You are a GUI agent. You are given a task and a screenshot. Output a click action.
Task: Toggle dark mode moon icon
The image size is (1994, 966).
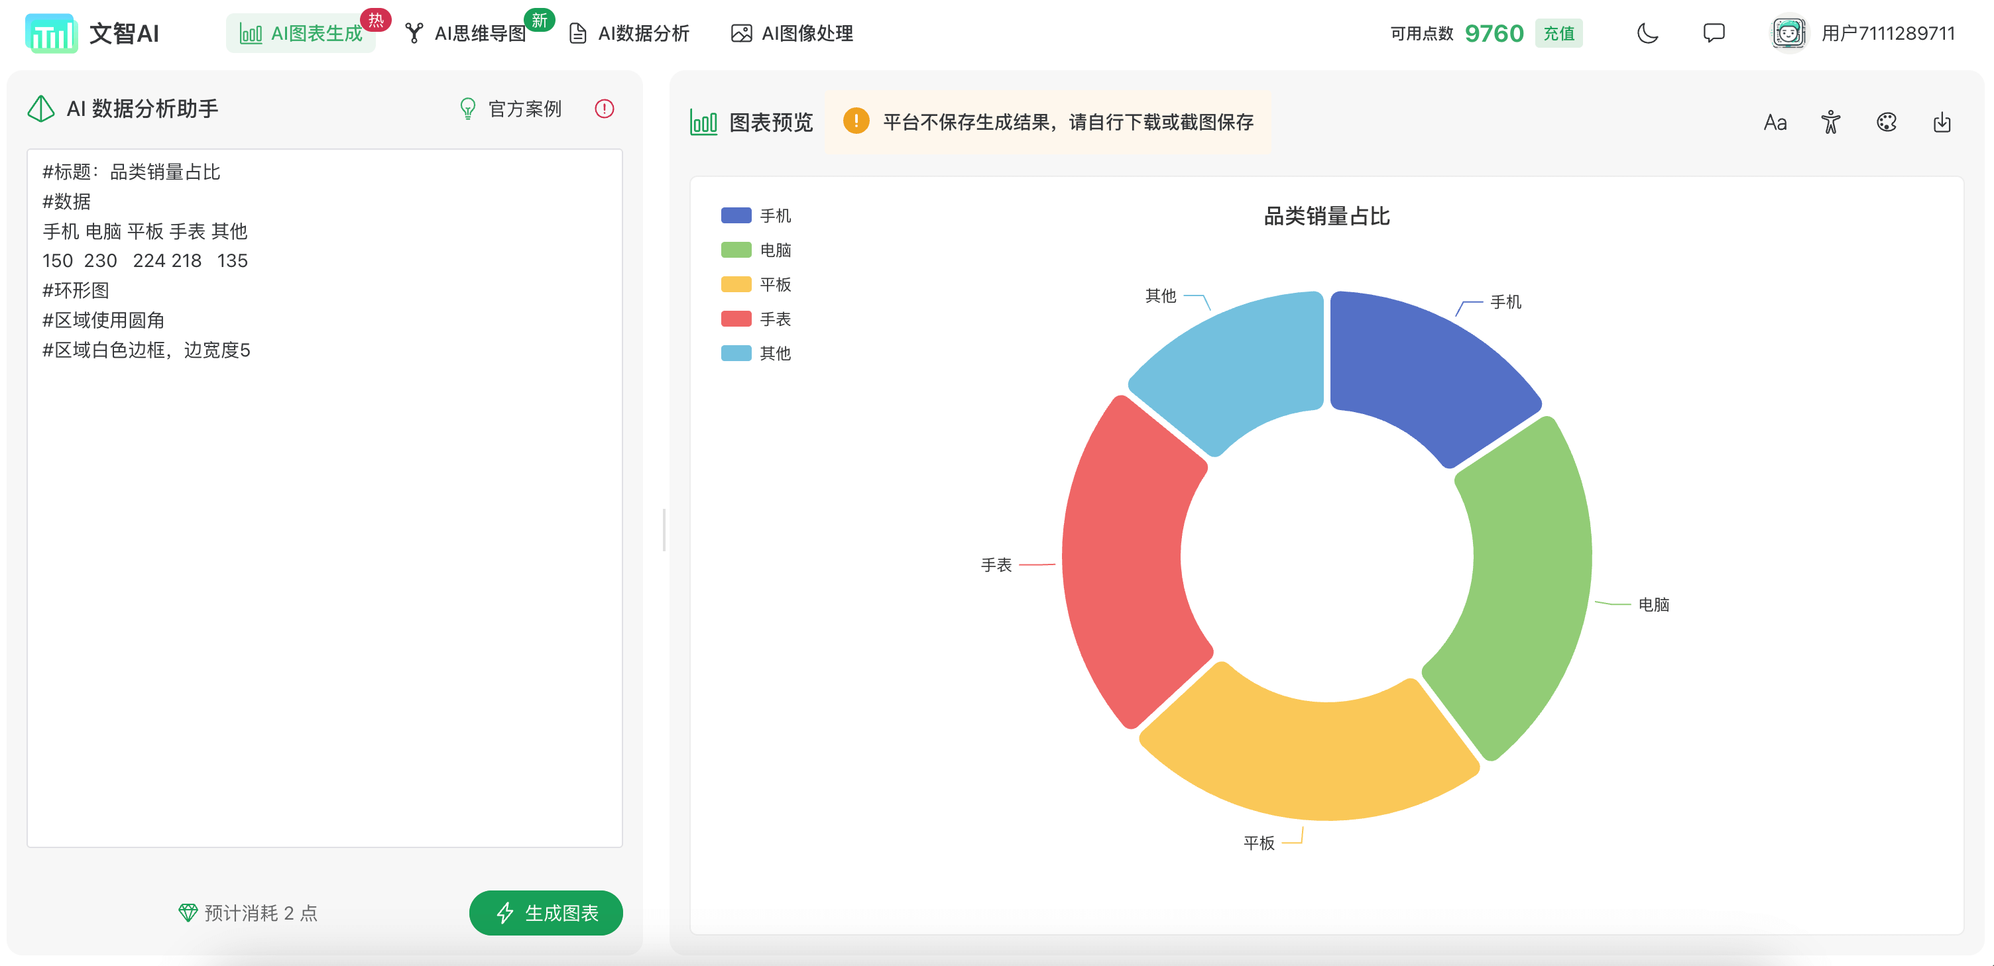coord(1648,33)
